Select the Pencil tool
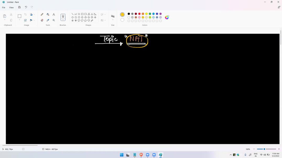Image resolution: width=282 pixels, height=158 pixels. 42,14
